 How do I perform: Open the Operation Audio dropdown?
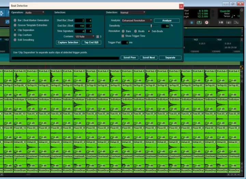point(34,12)
